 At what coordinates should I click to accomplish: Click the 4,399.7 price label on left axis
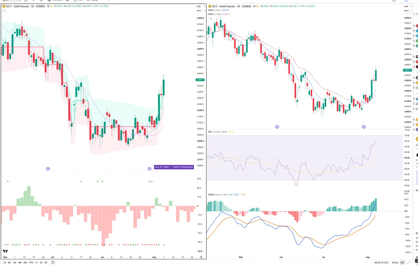[x=200, y=80]
